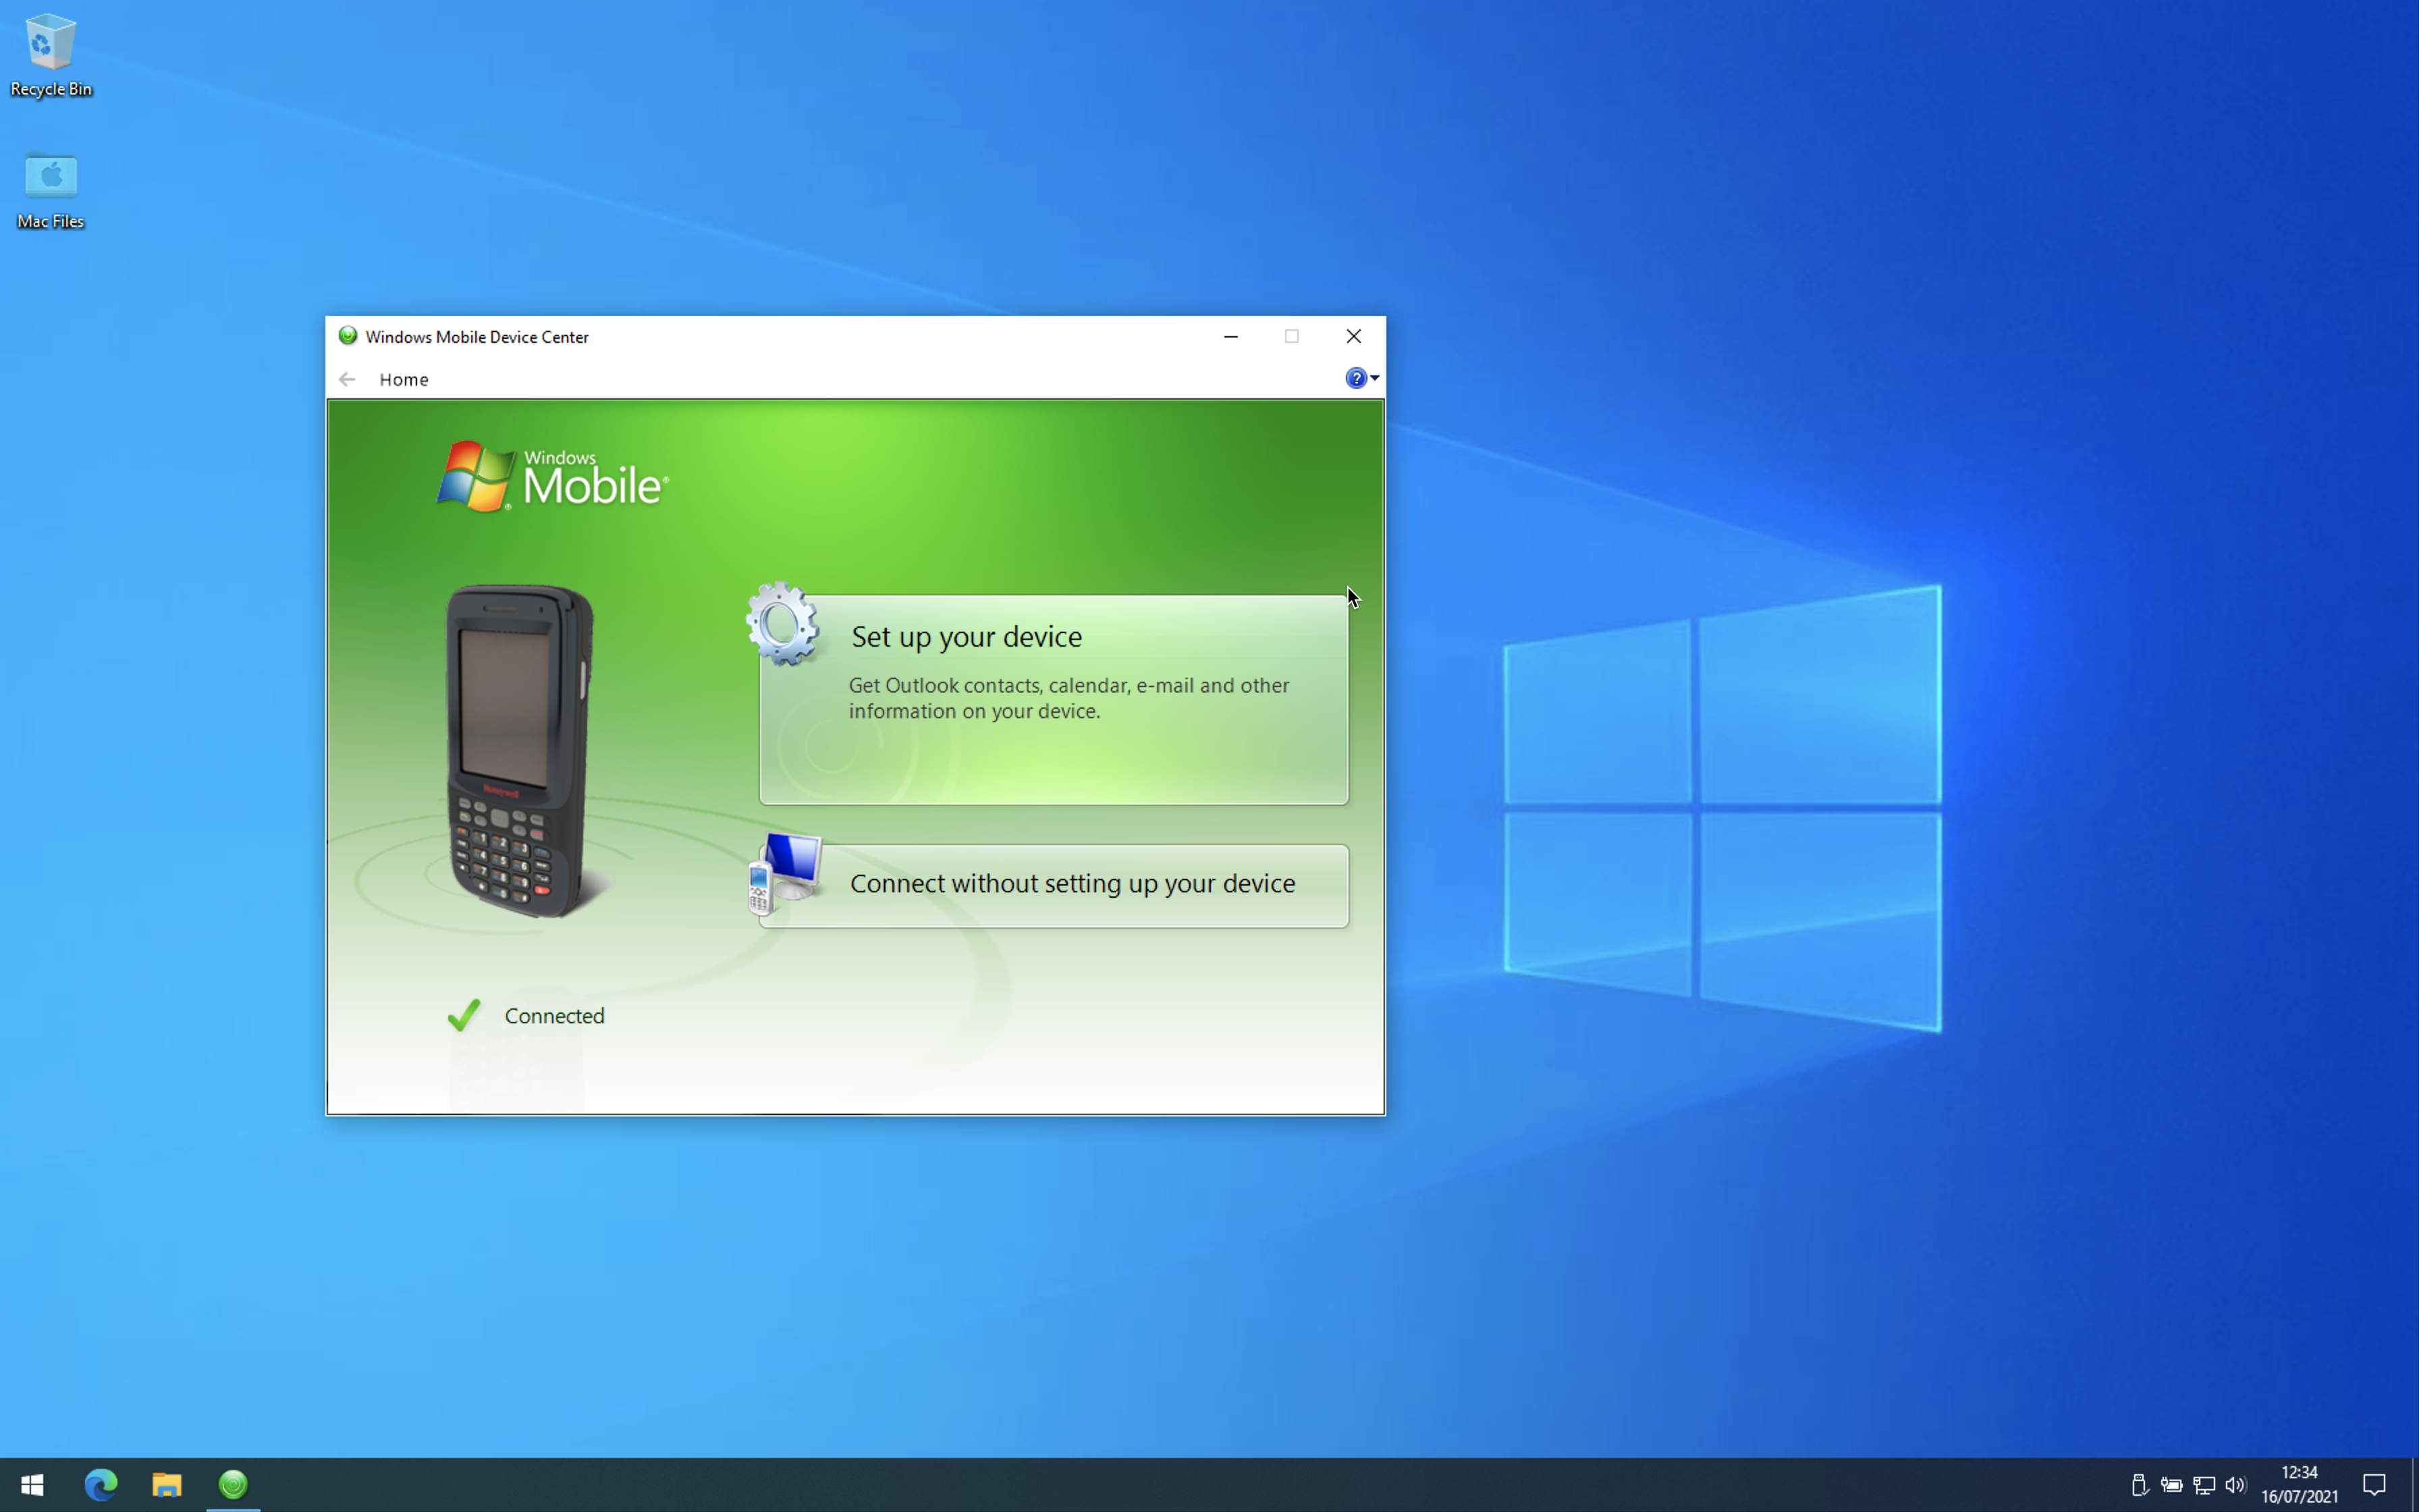Click the Home breadcrumb label
The image size is (2419, 1512).
[x=404, y=379]
